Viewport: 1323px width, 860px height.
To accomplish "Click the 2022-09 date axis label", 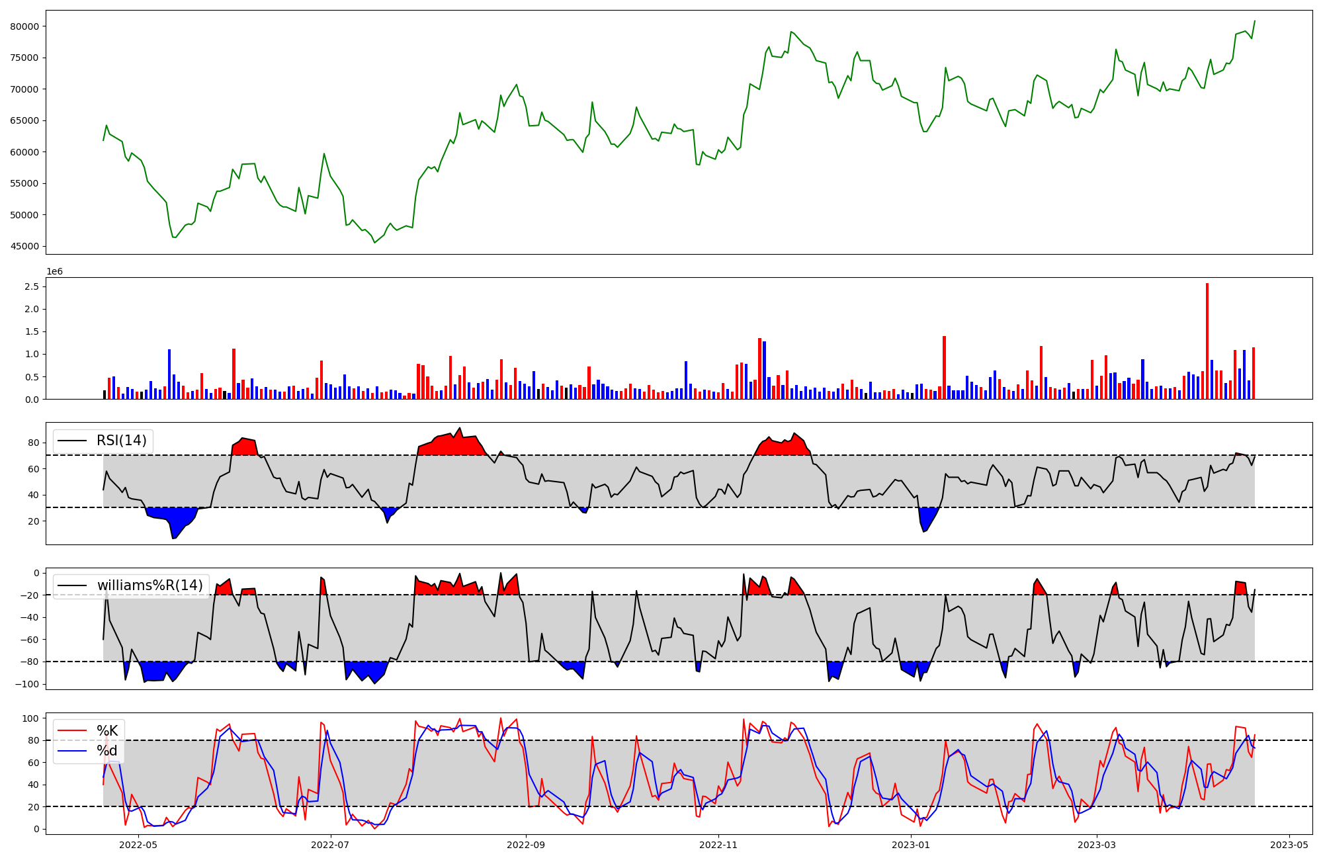I will click(526, 845).
